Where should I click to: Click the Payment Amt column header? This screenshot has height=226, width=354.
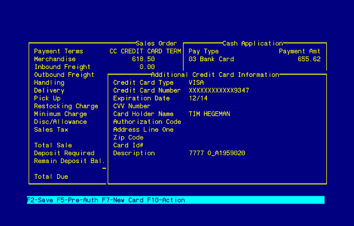[300, 51]
